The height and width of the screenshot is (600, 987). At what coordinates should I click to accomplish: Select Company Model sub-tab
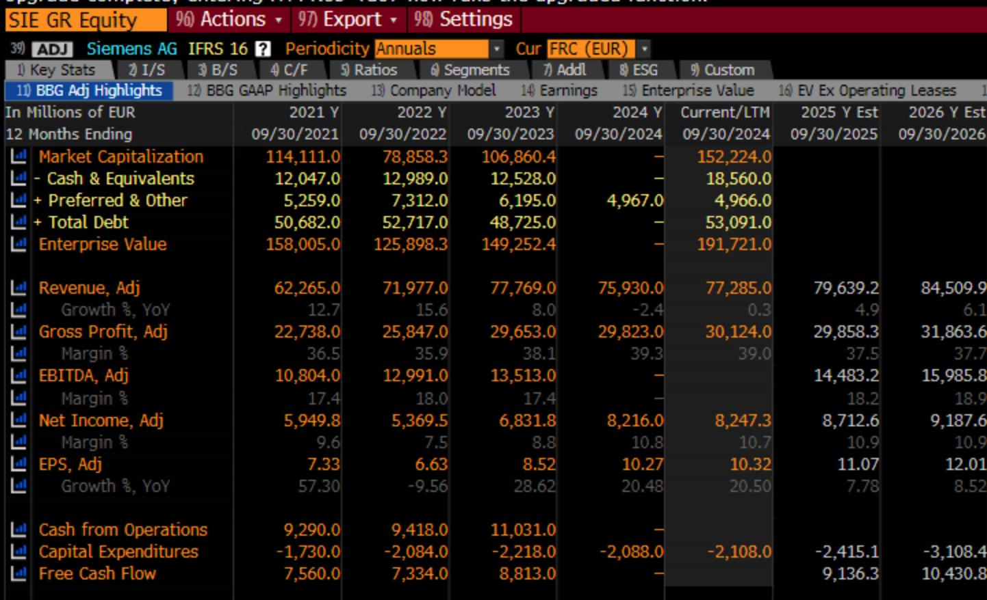pyautogui.click(x=433, y=90)
